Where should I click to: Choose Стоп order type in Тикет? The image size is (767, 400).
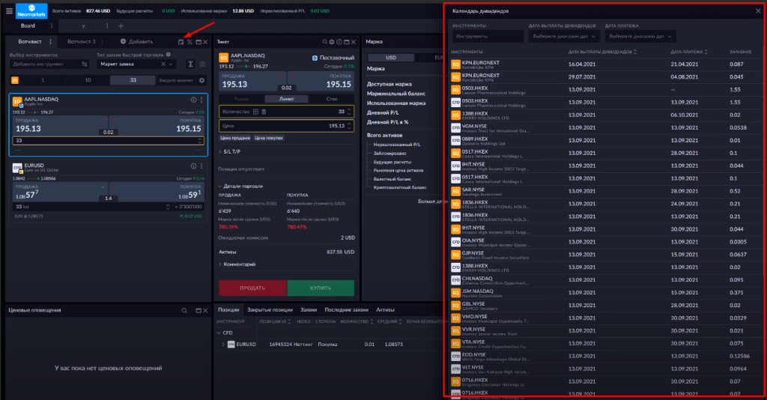click(332, 99)
